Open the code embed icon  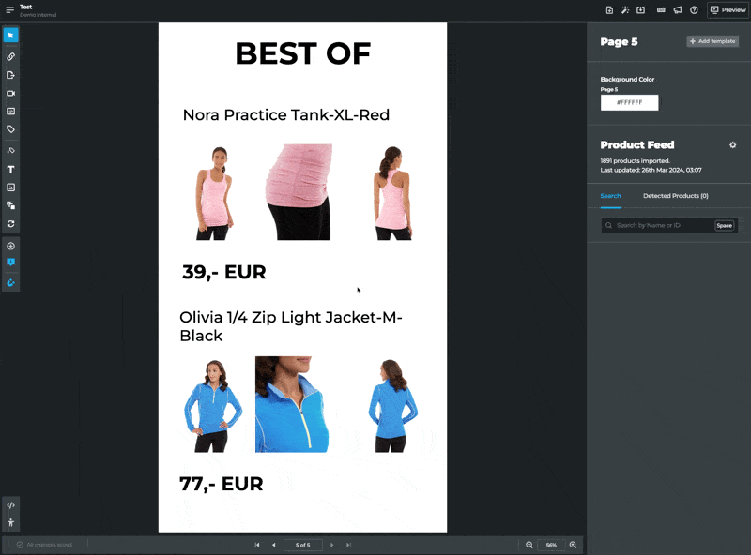(11, 505)
